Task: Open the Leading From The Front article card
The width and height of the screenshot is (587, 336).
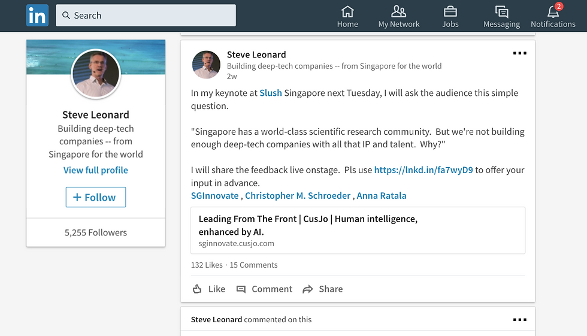Action: coord(358,231)
